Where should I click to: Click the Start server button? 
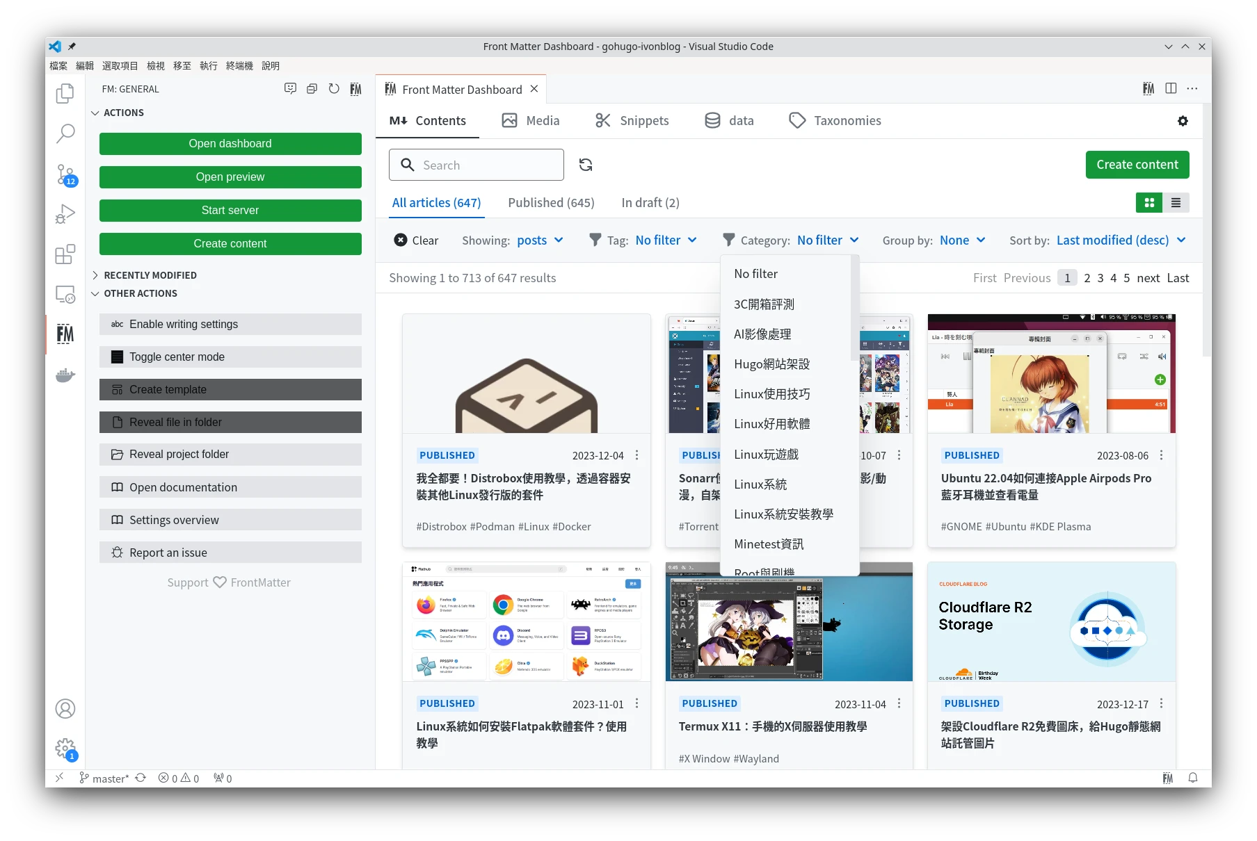click(x=230, y=211)
